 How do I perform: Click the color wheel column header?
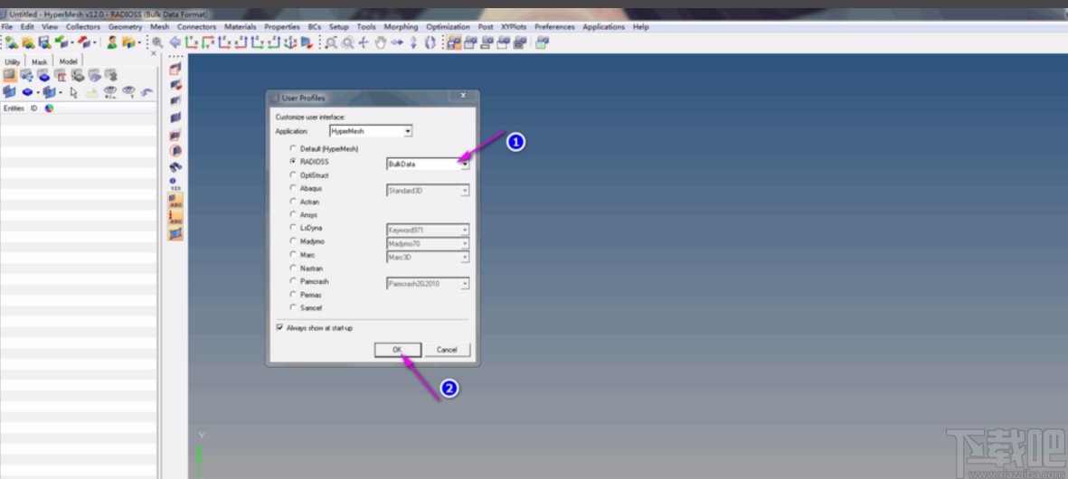click(49, 108)
